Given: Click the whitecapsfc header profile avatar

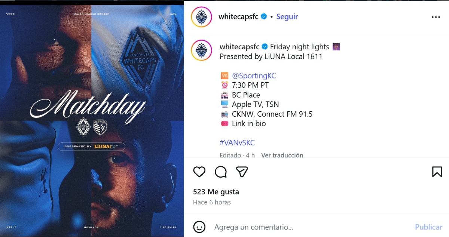Looking at the screenshot, I should point(202,17).
